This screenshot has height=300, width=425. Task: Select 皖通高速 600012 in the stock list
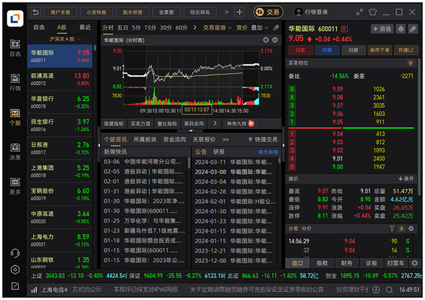point(60,79)
